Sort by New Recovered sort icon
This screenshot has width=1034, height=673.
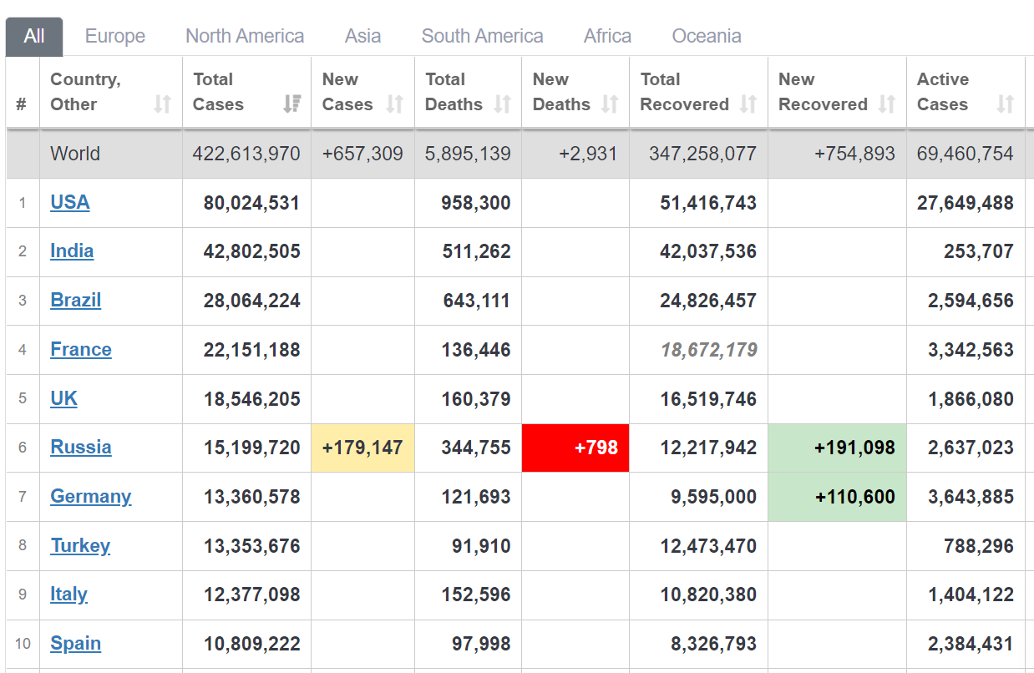[x=887, y=104]
